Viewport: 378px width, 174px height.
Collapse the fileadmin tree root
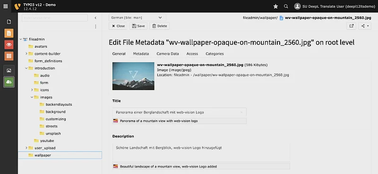click(x=21, y=39)
